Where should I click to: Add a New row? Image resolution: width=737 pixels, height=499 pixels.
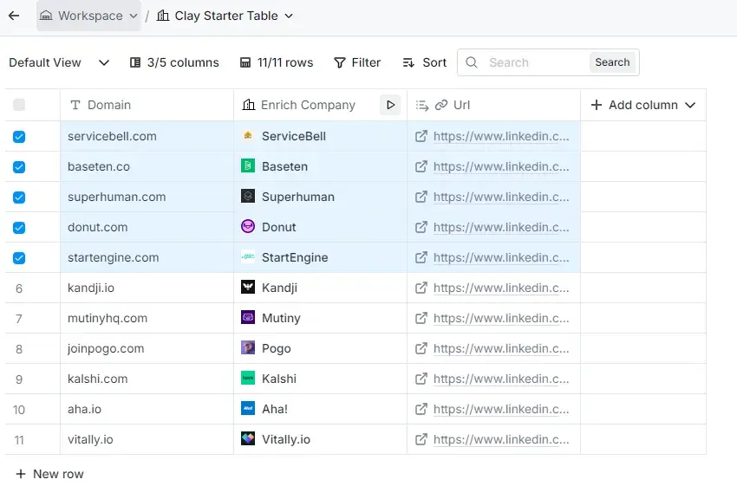click(x=49, y=474)
